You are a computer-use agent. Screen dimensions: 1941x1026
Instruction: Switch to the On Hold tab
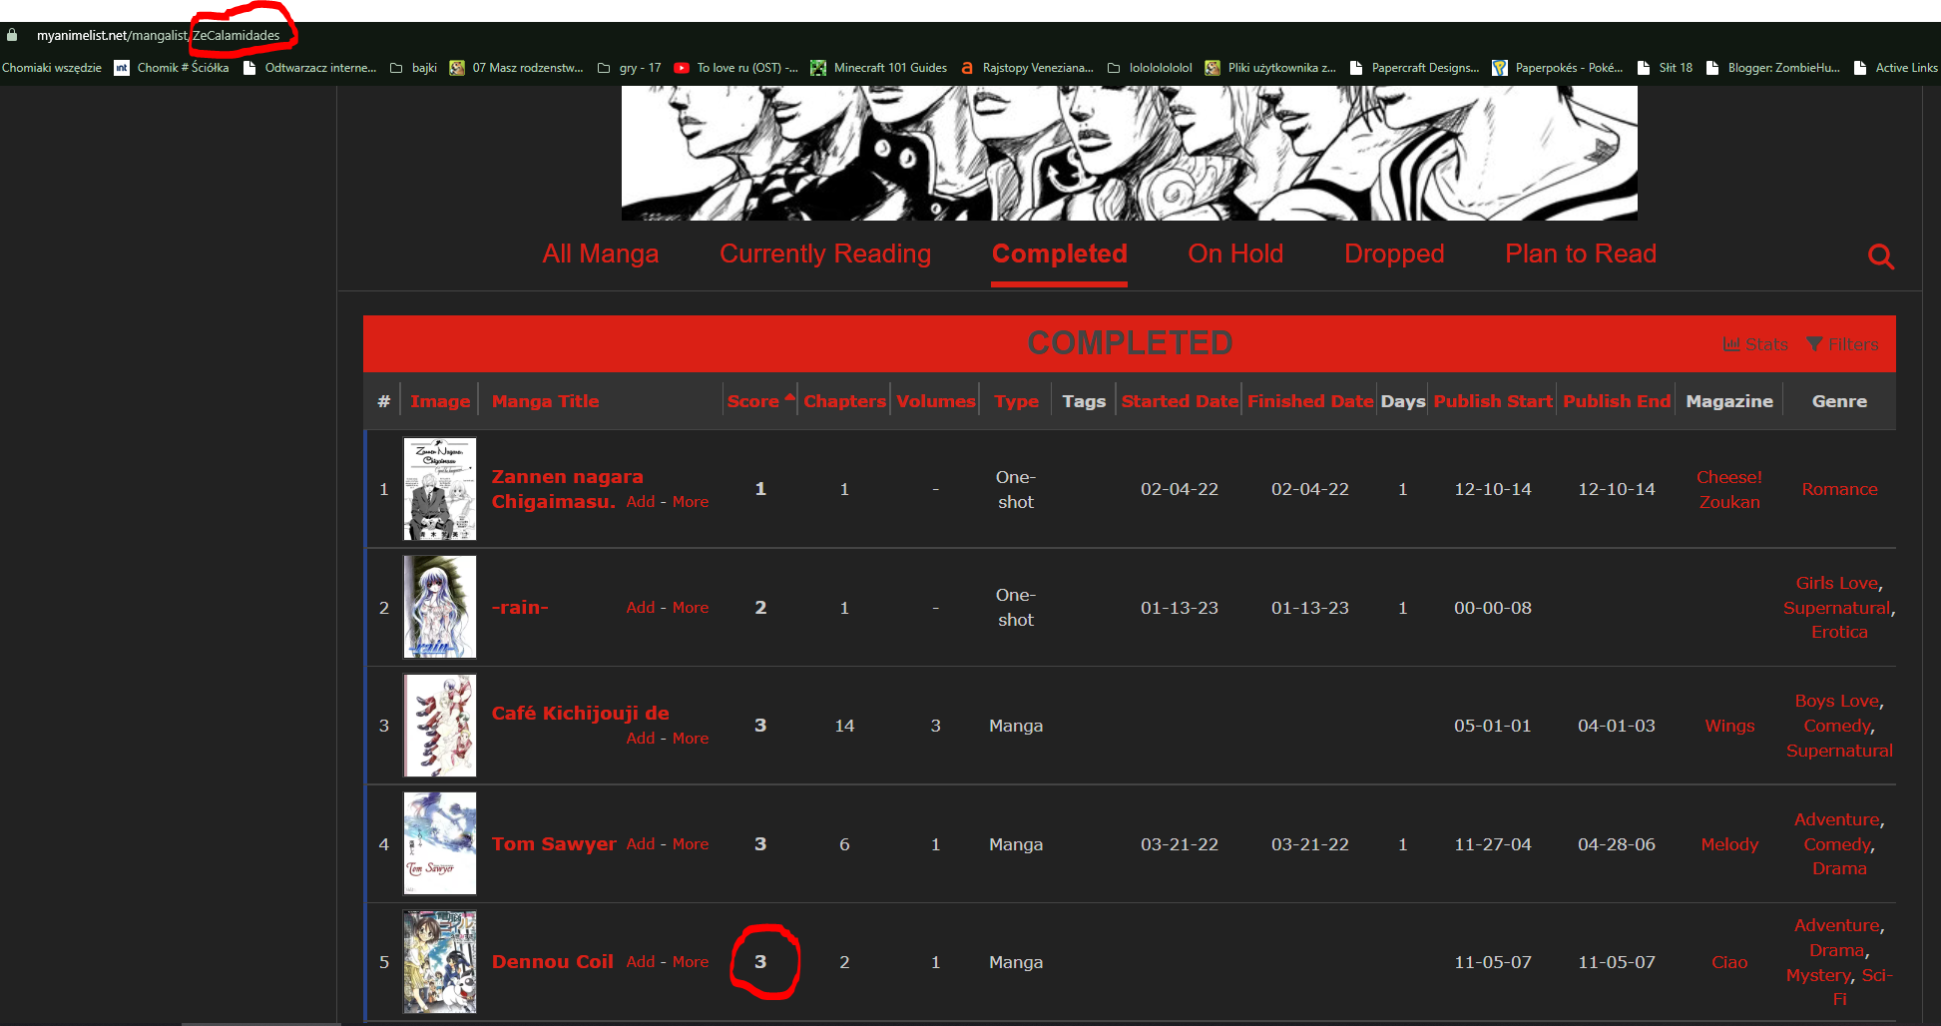[x=1235, y=254]
